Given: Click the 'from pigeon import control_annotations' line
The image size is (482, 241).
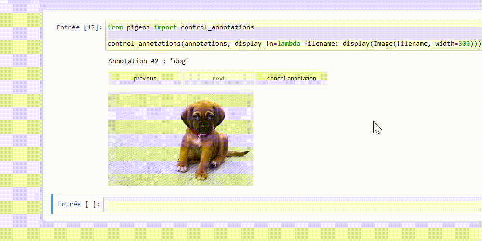Looking at the screenshot, I should [x=181, y=27].
